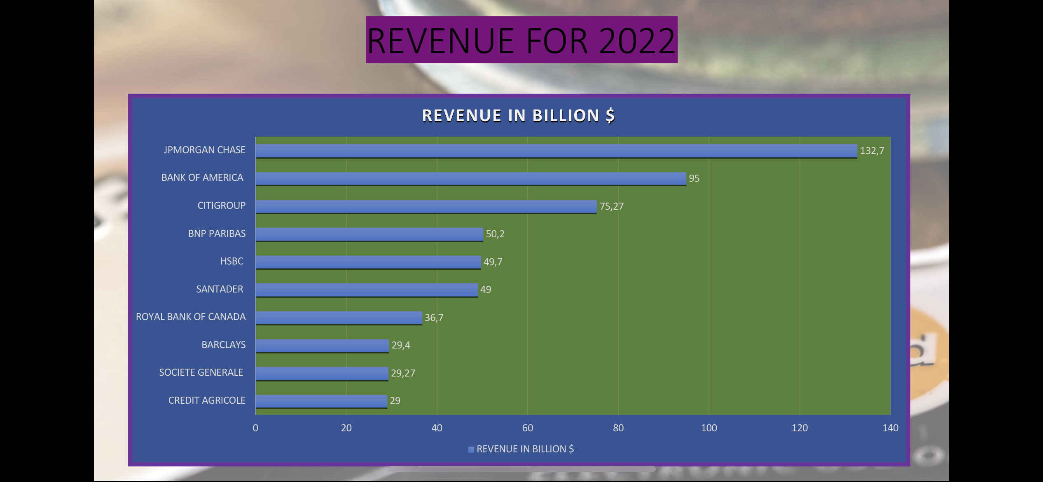Click the ROYAL BANK OF CANADA label
The height and width of the screenshot is (482, 1043).
point(191,317)
